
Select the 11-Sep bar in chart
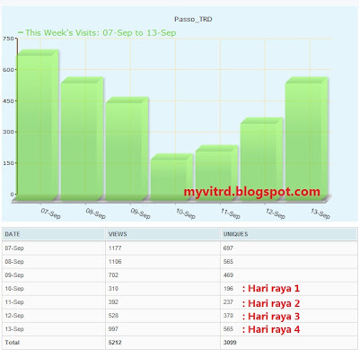217,173
